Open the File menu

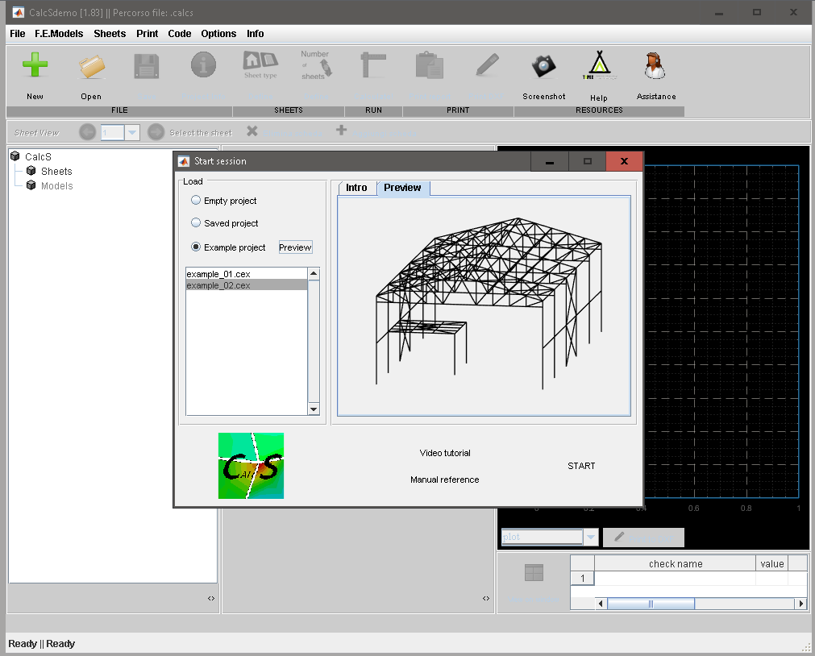click(x=17, y=34)
